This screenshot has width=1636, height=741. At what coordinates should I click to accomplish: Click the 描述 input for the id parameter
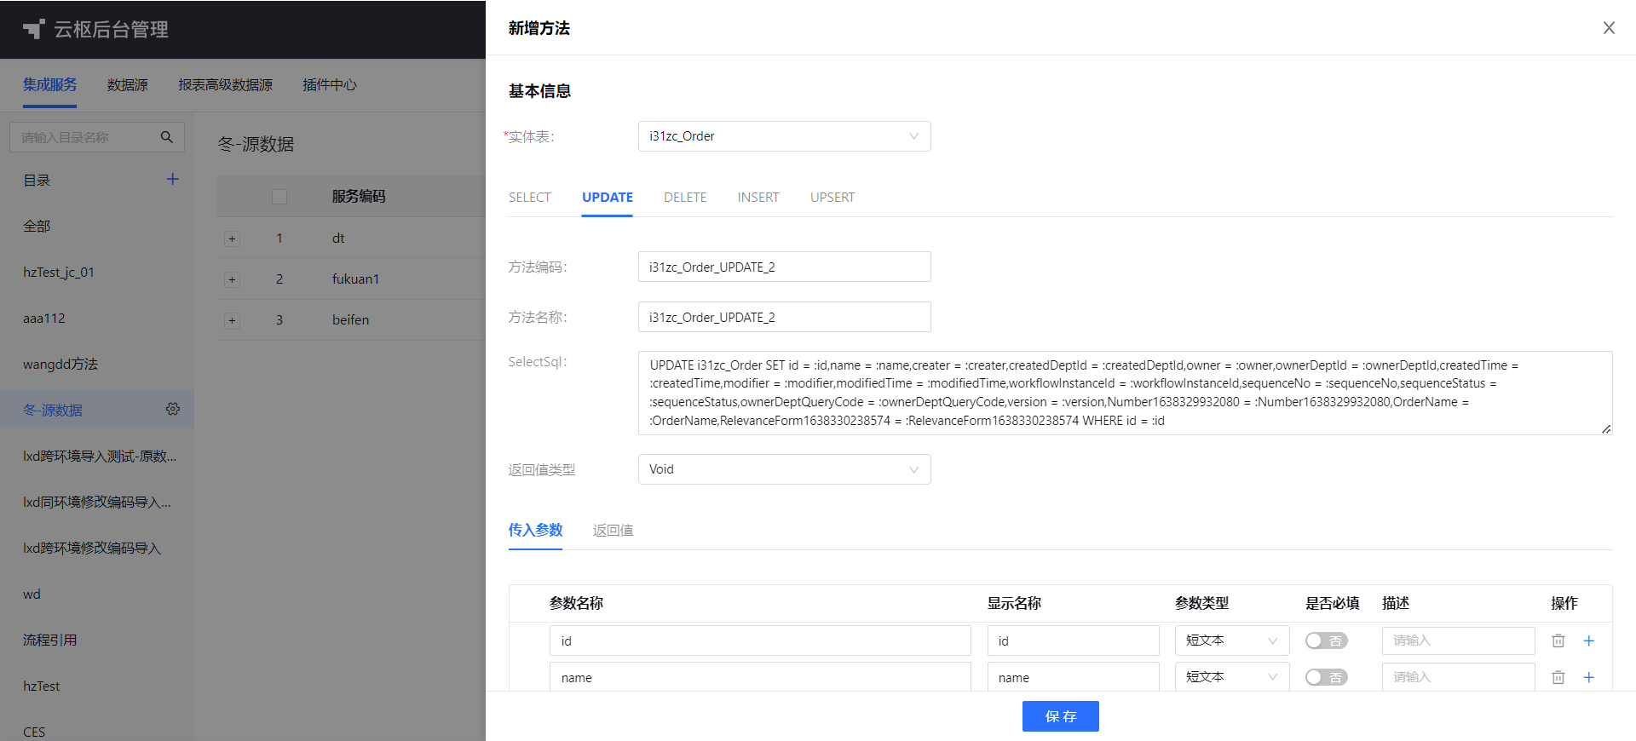pos(1459,640)
